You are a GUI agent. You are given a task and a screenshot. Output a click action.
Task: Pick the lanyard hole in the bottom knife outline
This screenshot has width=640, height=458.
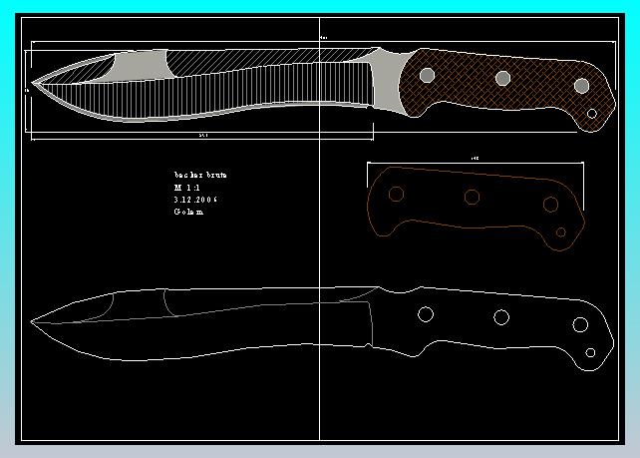pyautogui.click(x=590, y=352)
